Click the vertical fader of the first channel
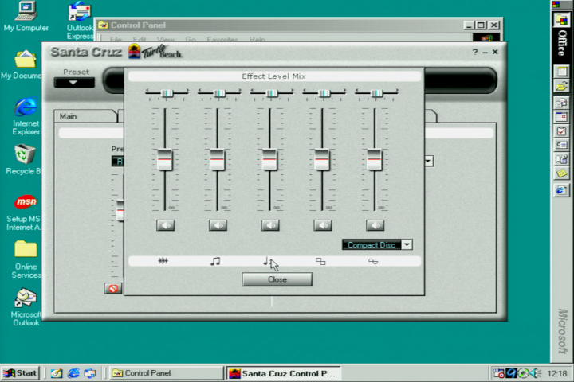Screen dimensions: 574x382 165,159
